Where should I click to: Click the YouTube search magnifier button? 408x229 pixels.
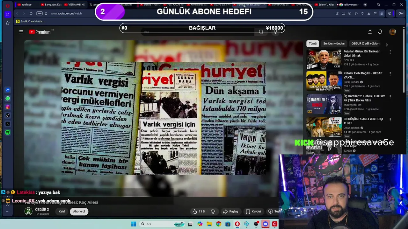point(261,31)
